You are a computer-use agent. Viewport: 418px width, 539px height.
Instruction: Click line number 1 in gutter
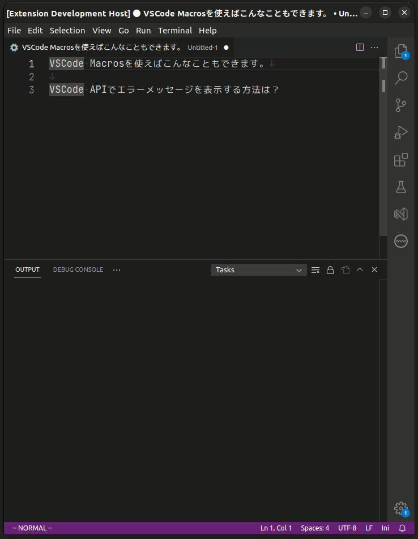click(x=31, y=64)
